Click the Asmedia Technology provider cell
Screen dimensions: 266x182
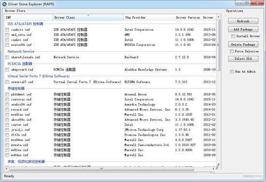click(140, 104)
